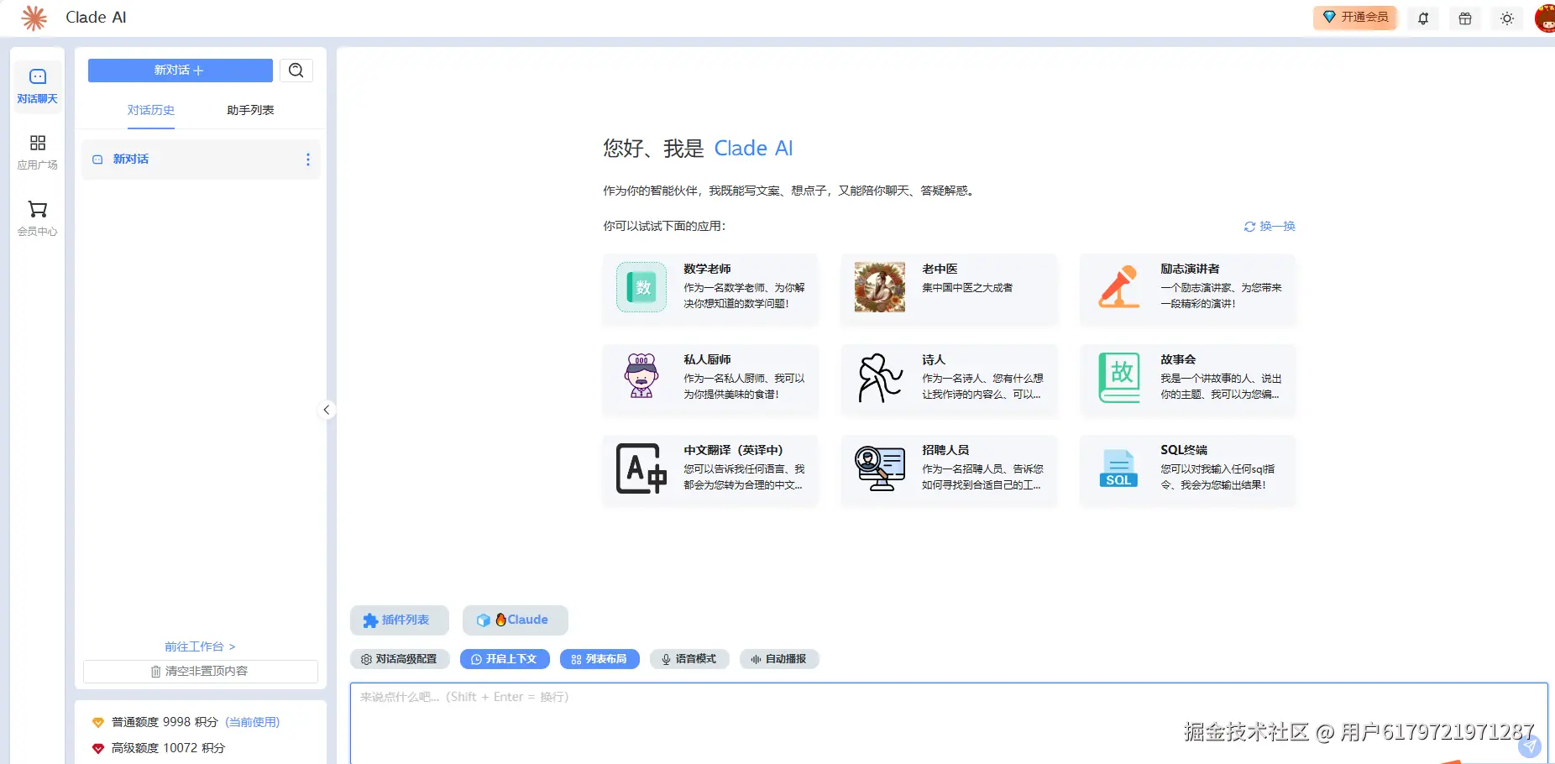
Task: Click the send message paper-plane icon
Action: 1530,746
